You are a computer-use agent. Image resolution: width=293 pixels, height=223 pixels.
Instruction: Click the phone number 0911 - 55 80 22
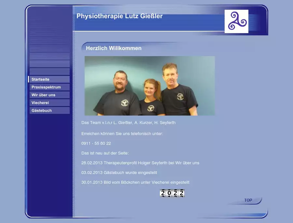96,143
